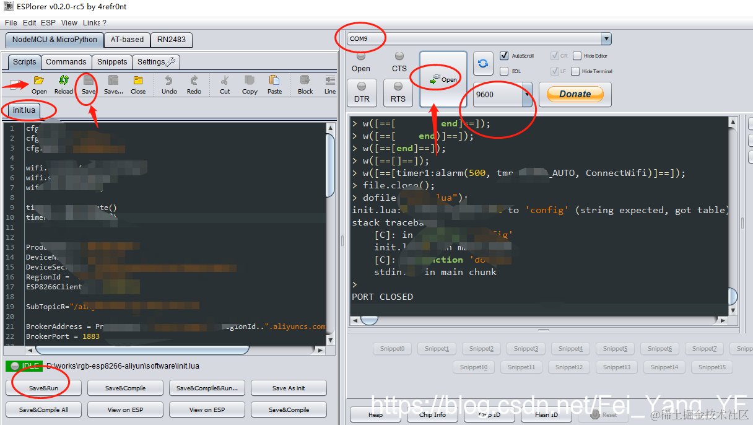The image size is (753, 425).
Task: Click editor line 22 BrokerPort = 1883
Action: (63, 336)
